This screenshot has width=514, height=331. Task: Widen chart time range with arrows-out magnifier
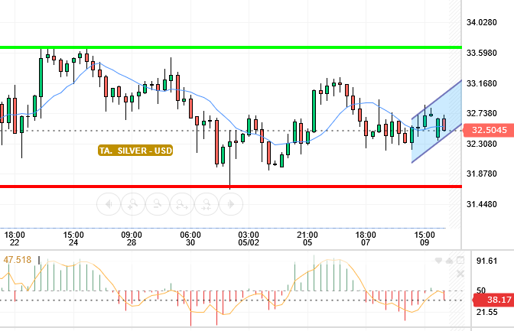click(182, 204)
